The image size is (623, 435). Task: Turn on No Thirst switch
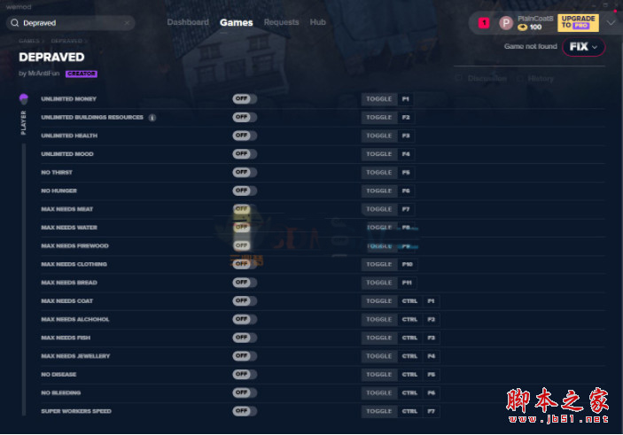[245, 172]
